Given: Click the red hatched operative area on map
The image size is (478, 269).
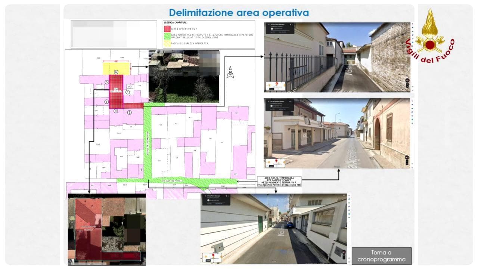Looking at the screenshot, I should [x=117, y=92].
